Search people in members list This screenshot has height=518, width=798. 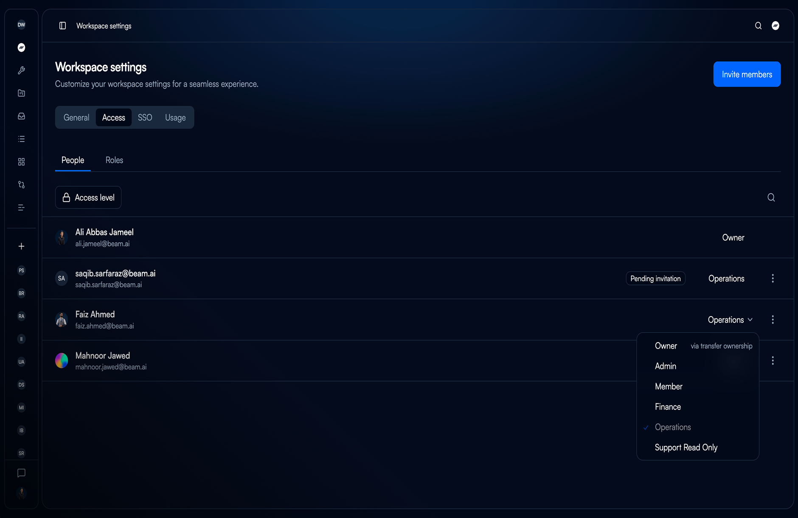pyautogui.click(x=771, y=197)
